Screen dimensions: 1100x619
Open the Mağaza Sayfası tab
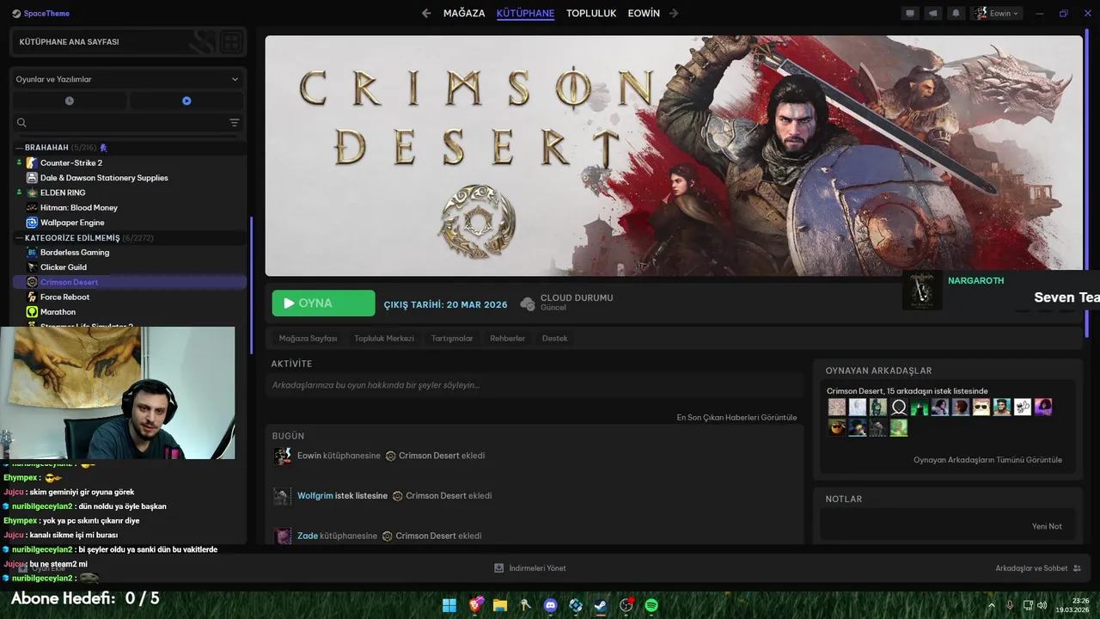308,338
